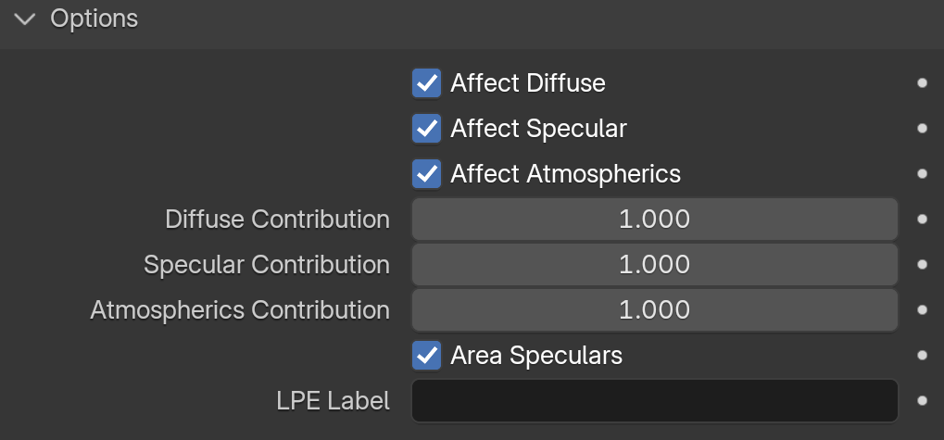
Task: Click the Options panel header title
Action: point(94,19)
